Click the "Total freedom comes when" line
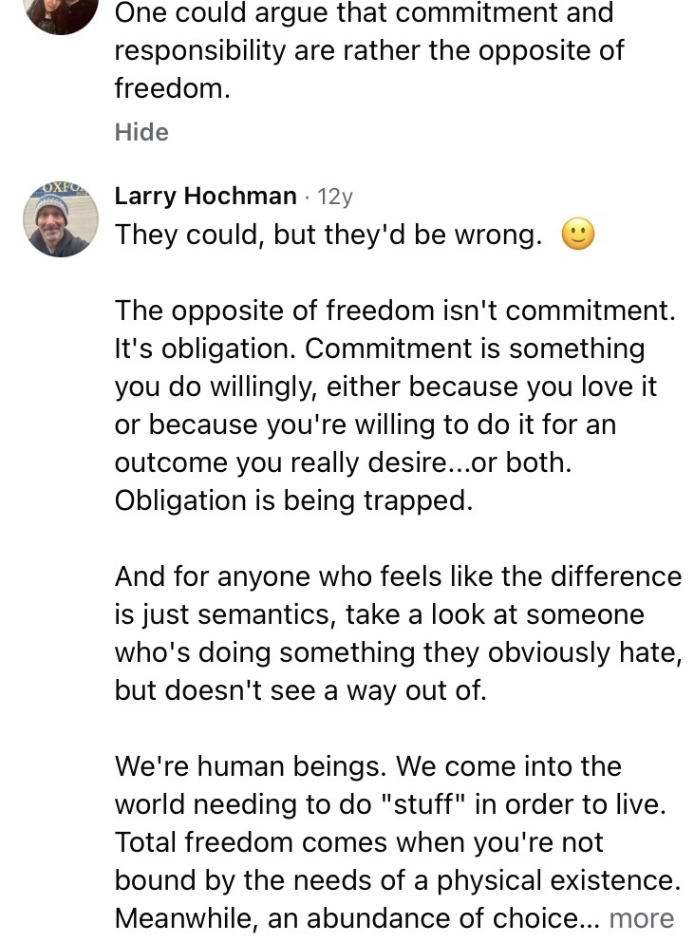Viewport: 694px width, 943px height. [359, 842]
